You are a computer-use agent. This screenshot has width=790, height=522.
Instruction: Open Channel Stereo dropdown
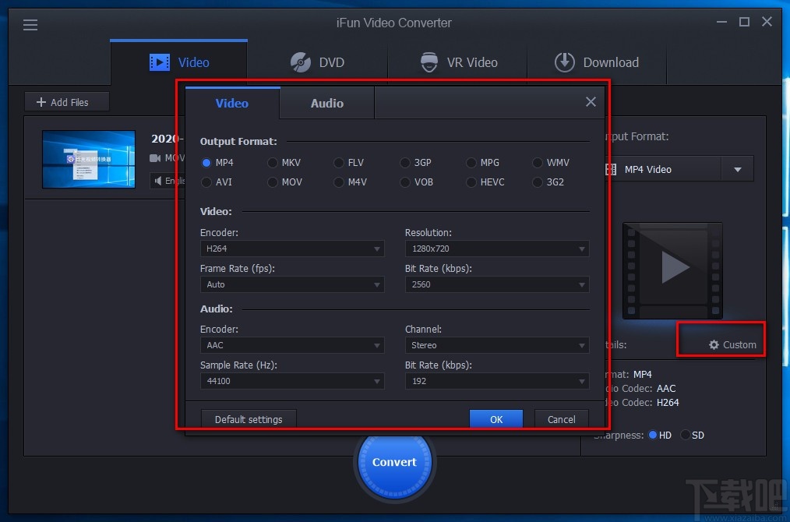pyautogui.click(x=497, y=345)
